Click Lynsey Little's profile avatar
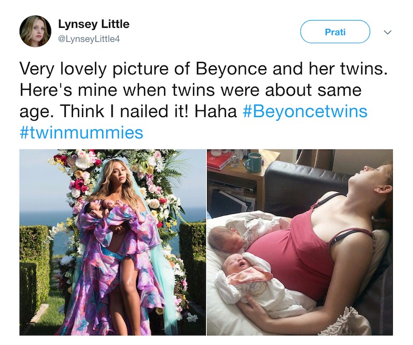The width and height of the screenshot is (413, 345). pyautogui.click(x=35, y=31)
